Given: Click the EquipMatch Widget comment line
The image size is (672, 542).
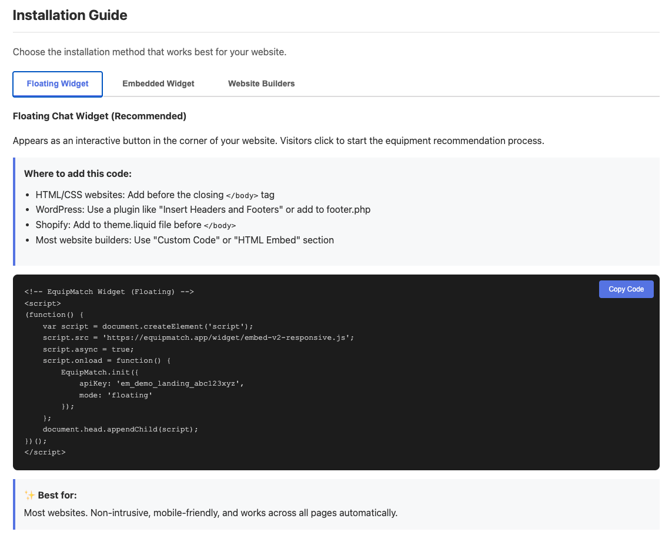Looking at the screenshot, I should tap(109, 292).
